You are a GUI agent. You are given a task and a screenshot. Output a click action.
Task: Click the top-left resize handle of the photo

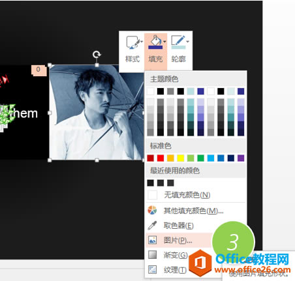(50, 65)
